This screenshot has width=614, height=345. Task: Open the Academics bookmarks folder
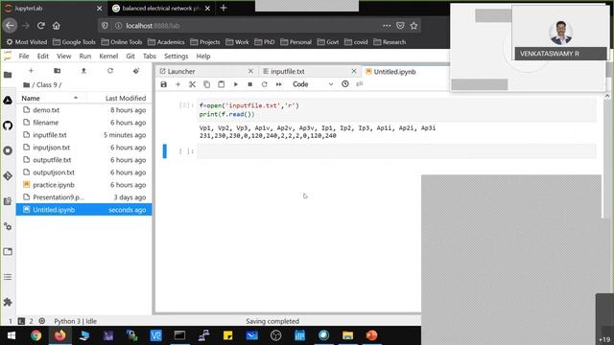[x=166, y=42]
